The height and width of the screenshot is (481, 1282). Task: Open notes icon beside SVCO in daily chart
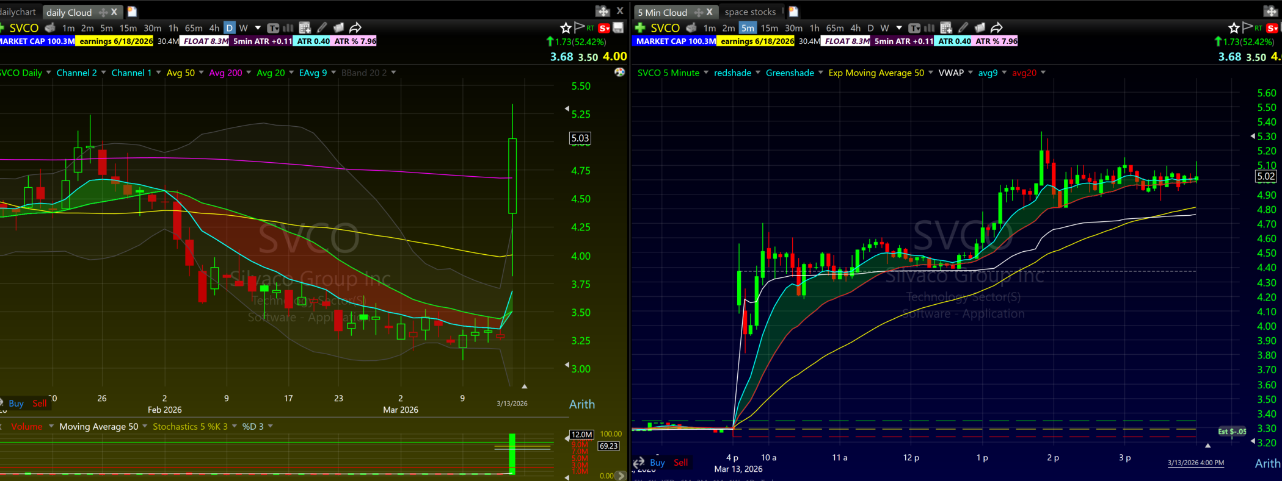click(x=50, y=27)
